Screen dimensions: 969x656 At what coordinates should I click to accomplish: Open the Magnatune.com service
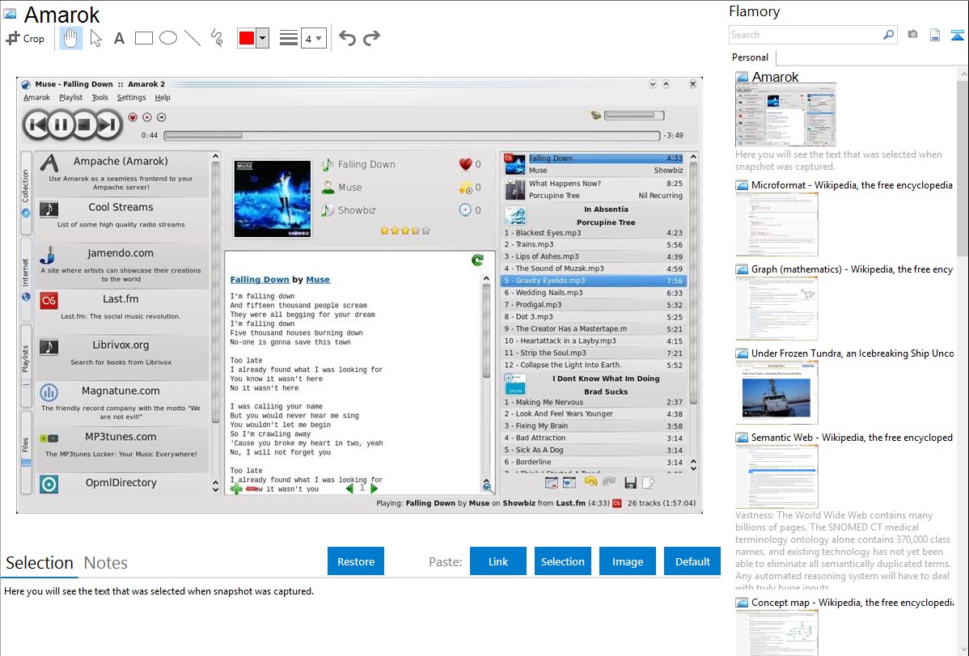122,404
